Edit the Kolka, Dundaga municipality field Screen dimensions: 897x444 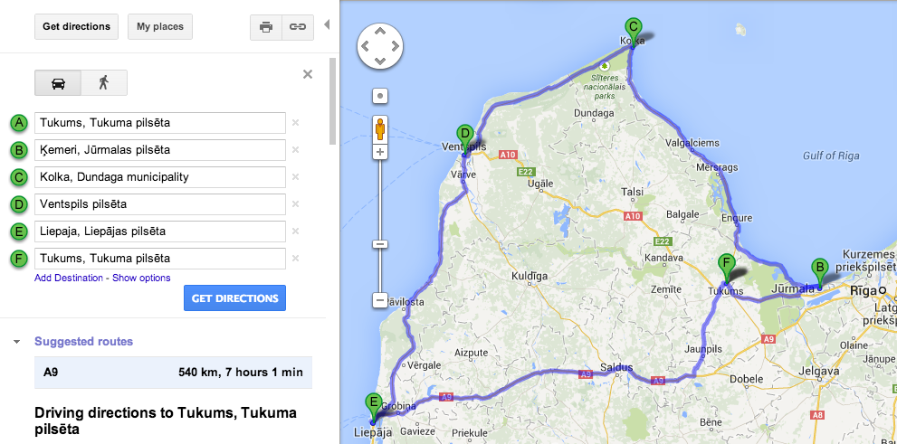(x=160, y=177)
